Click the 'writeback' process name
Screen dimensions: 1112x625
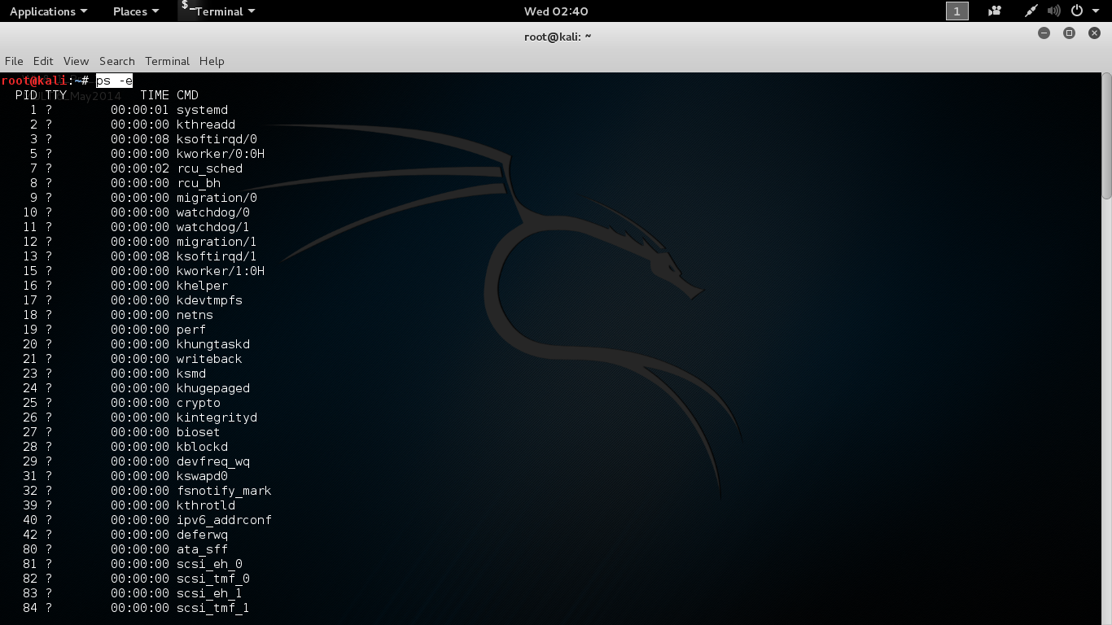pyautogui.click(x=209, y=359)
